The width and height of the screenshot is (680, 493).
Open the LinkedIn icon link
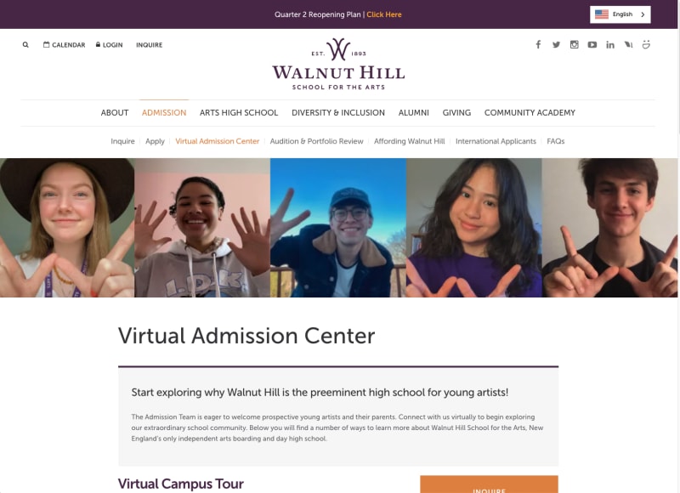tap(610, 44)
